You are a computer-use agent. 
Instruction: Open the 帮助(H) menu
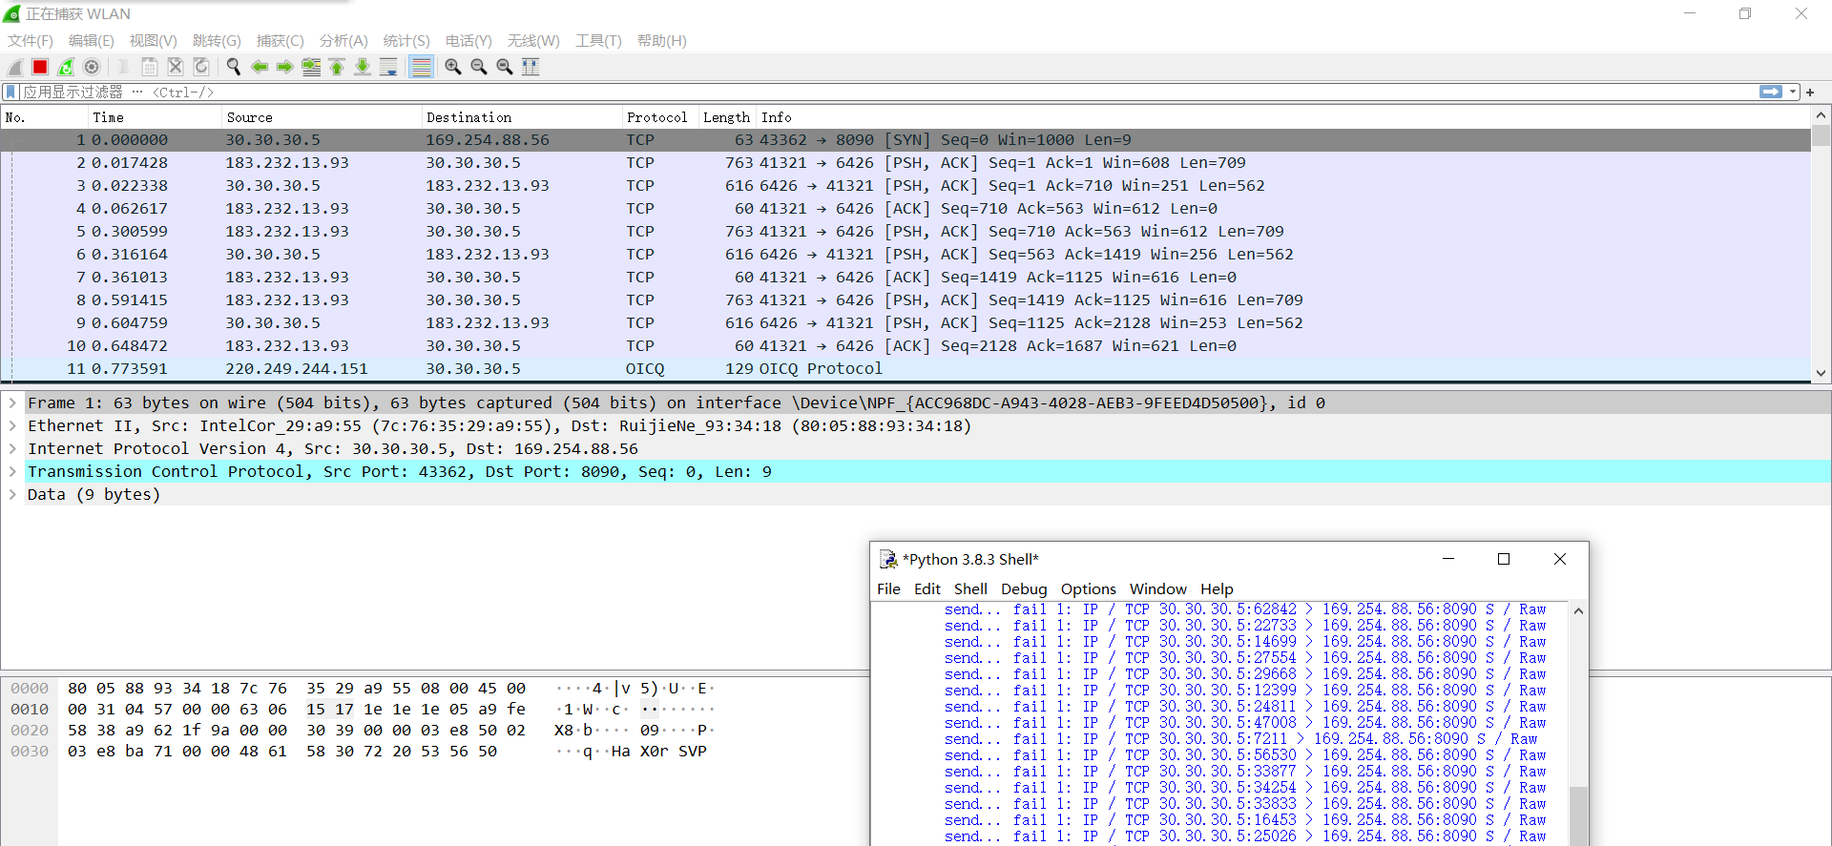(x=662, y=41)
